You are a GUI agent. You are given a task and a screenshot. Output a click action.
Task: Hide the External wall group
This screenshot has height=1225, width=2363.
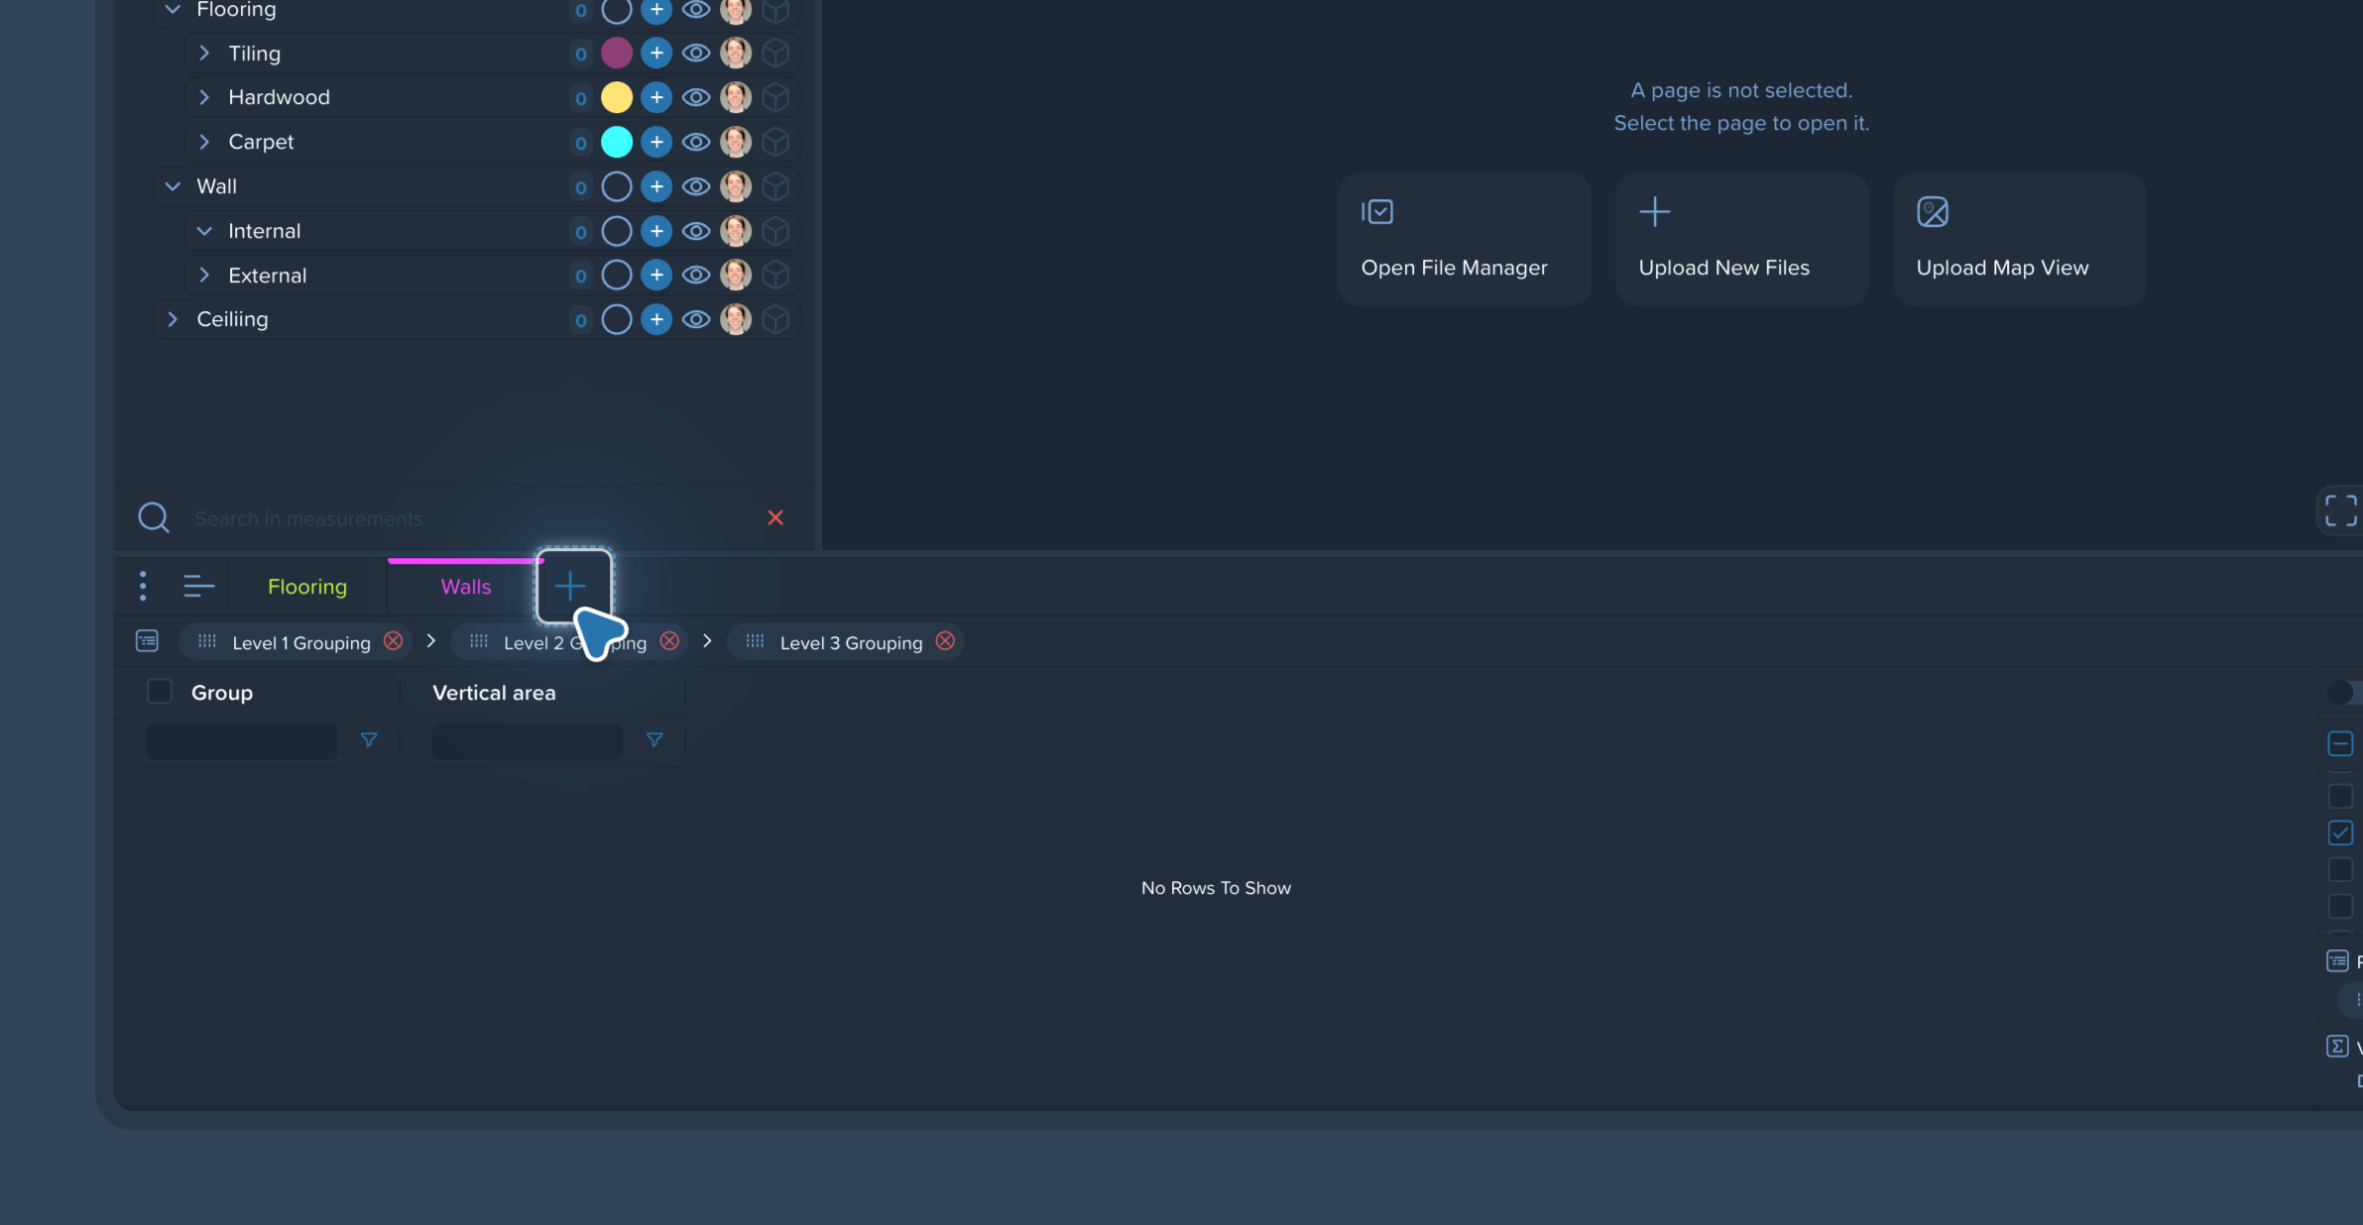[696, 275]
